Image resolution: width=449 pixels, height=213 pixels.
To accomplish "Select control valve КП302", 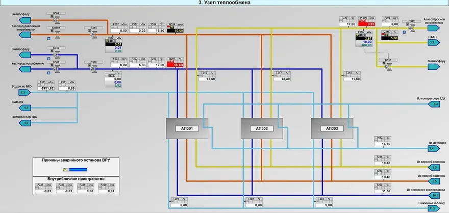I will (57, 35).
